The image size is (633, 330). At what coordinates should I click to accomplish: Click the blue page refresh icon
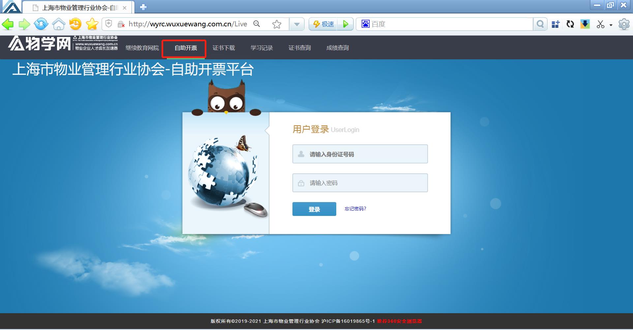click(41, 24)
